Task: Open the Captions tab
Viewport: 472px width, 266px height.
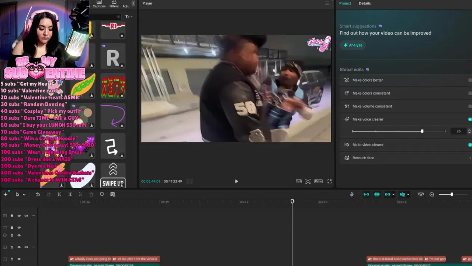Action: click(99, 4)
